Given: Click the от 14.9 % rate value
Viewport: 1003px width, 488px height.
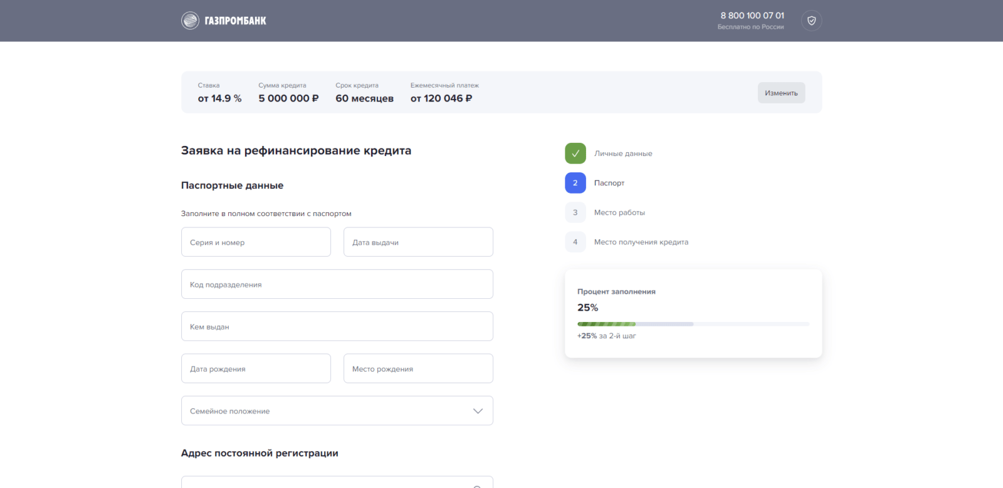Looking at the screenshot, I should [x=219, y=98].
